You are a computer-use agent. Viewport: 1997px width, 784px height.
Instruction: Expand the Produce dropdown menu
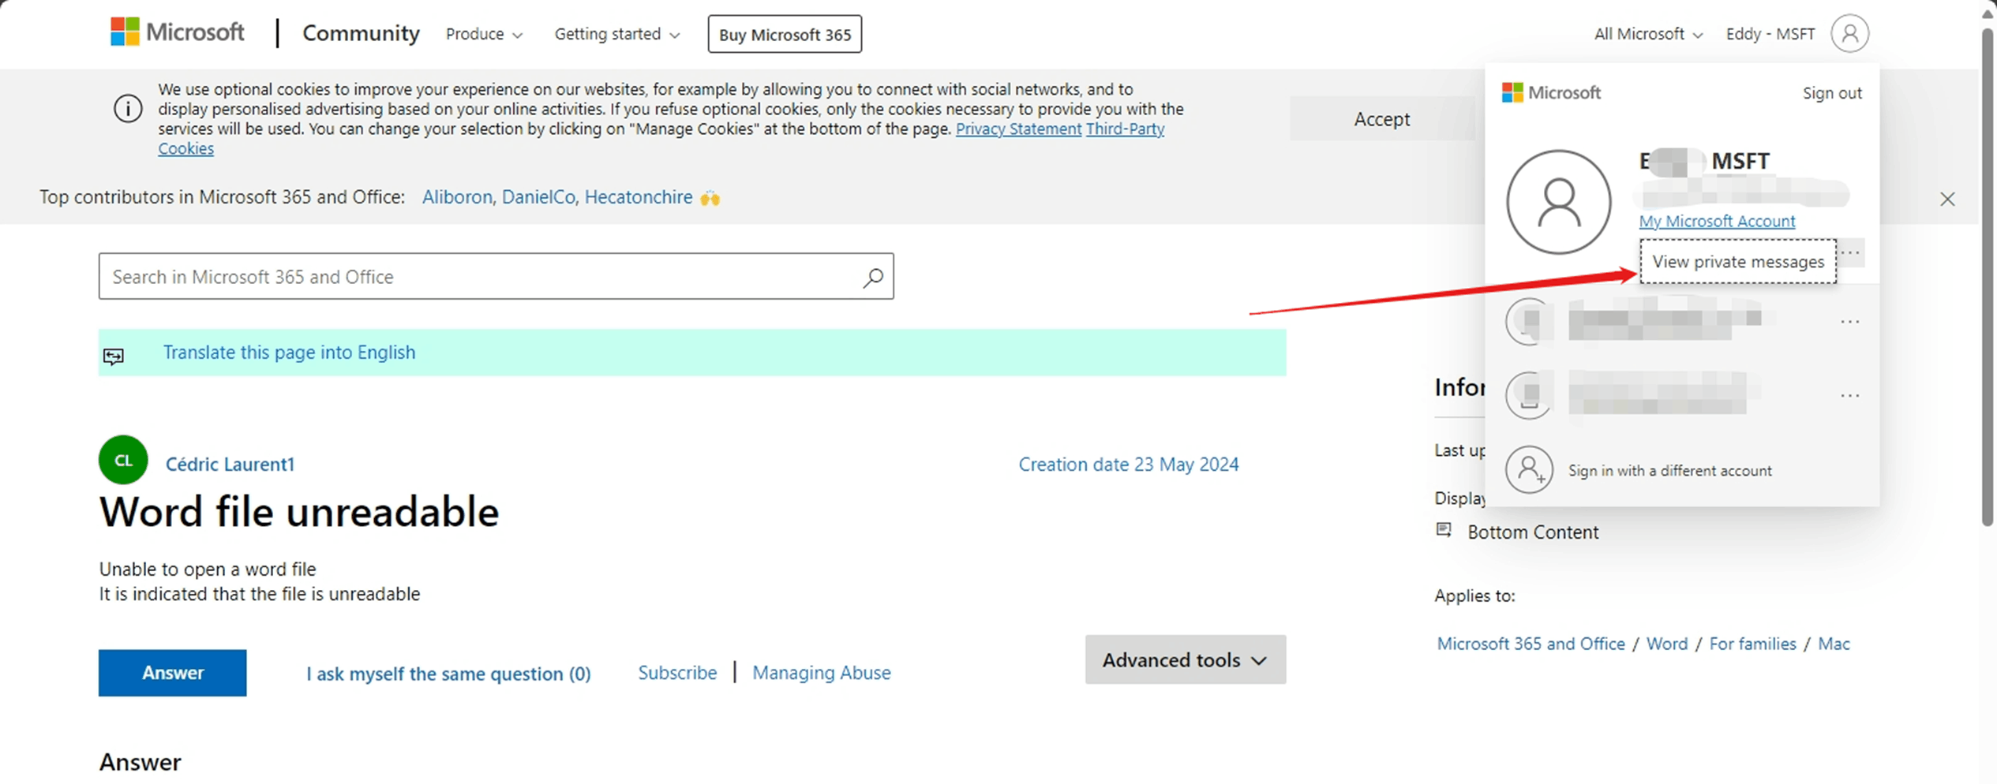484,34
